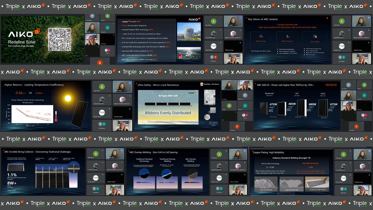The image size is (373, 210).
Task: Click the '675W' utility power rating
Action: point(333,104)
